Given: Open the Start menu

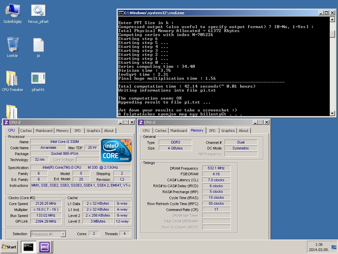Looking at the screenshot, I should (x=9, y=247).
